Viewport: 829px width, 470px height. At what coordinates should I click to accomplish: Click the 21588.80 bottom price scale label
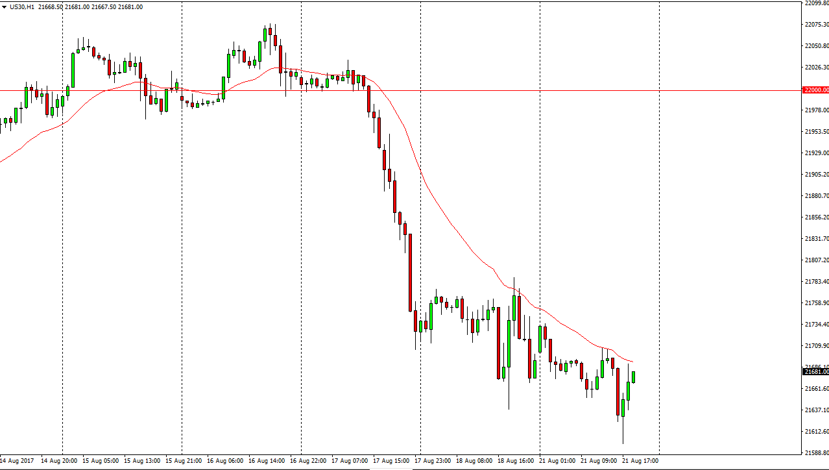817,452
